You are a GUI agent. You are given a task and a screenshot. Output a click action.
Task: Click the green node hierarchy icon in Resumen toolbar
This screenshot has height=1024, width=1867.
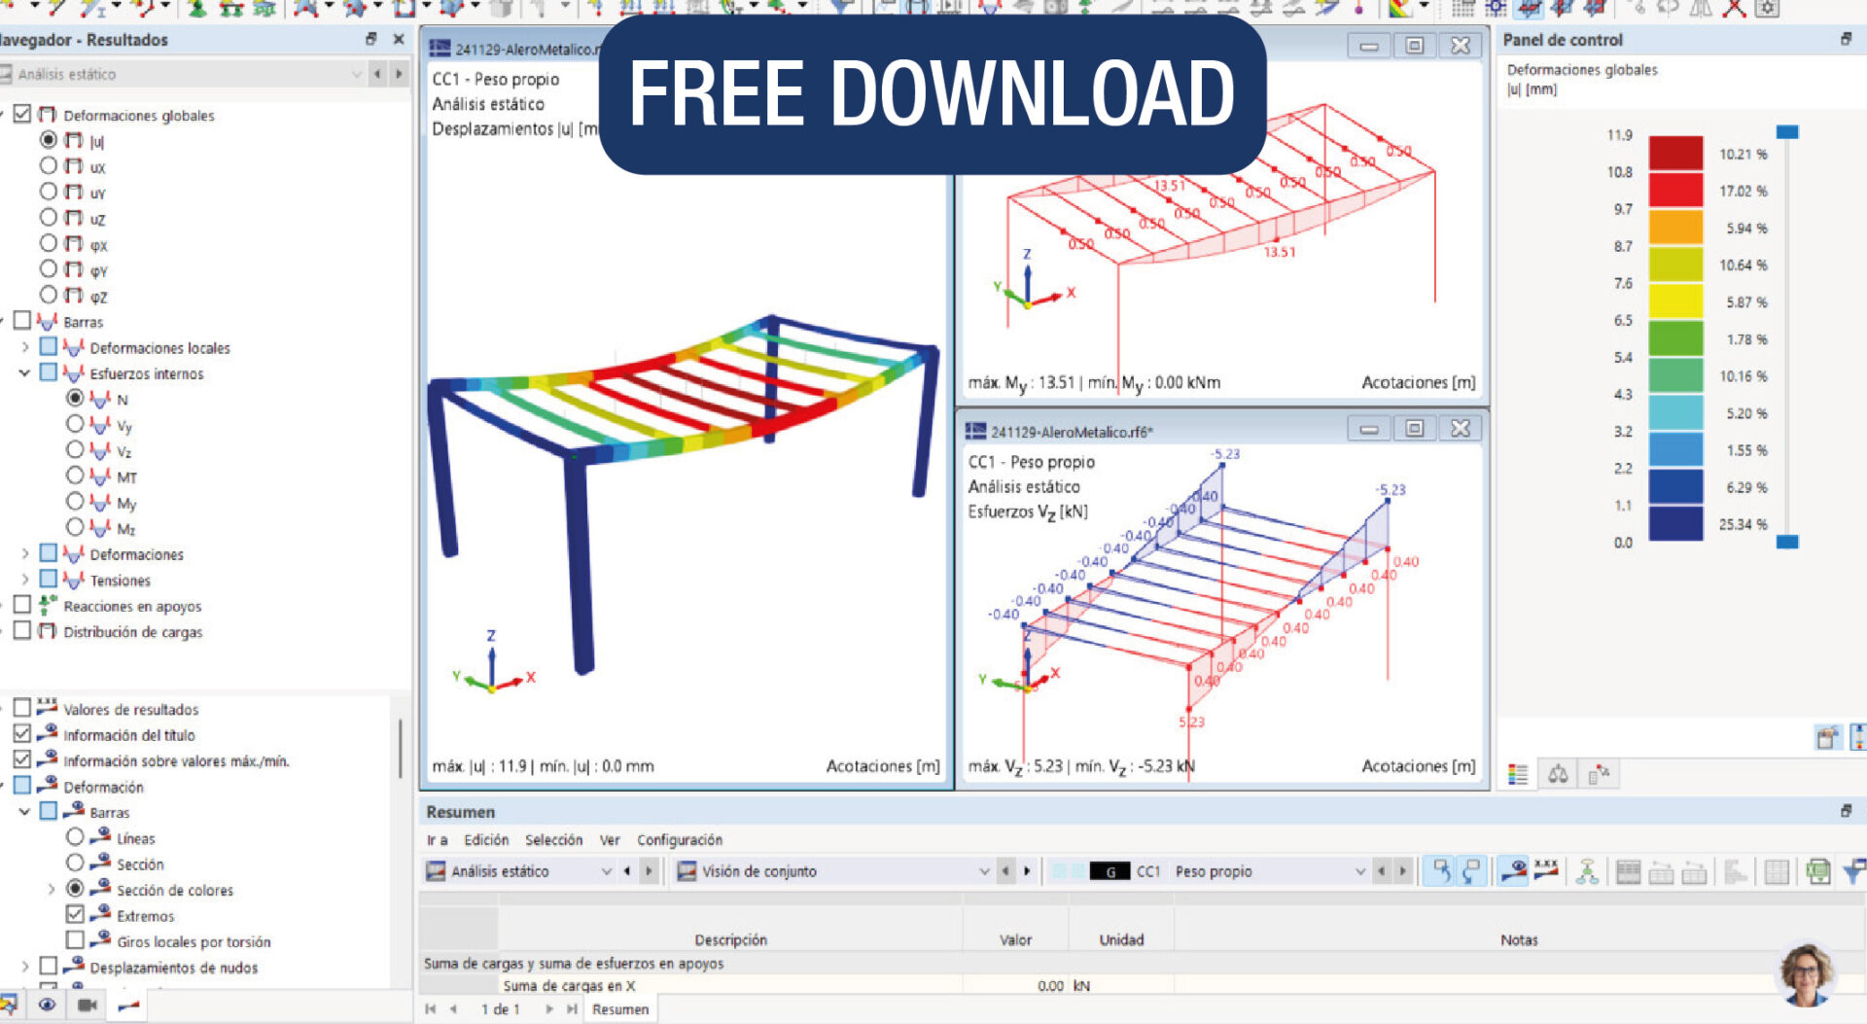(1587, 871)
